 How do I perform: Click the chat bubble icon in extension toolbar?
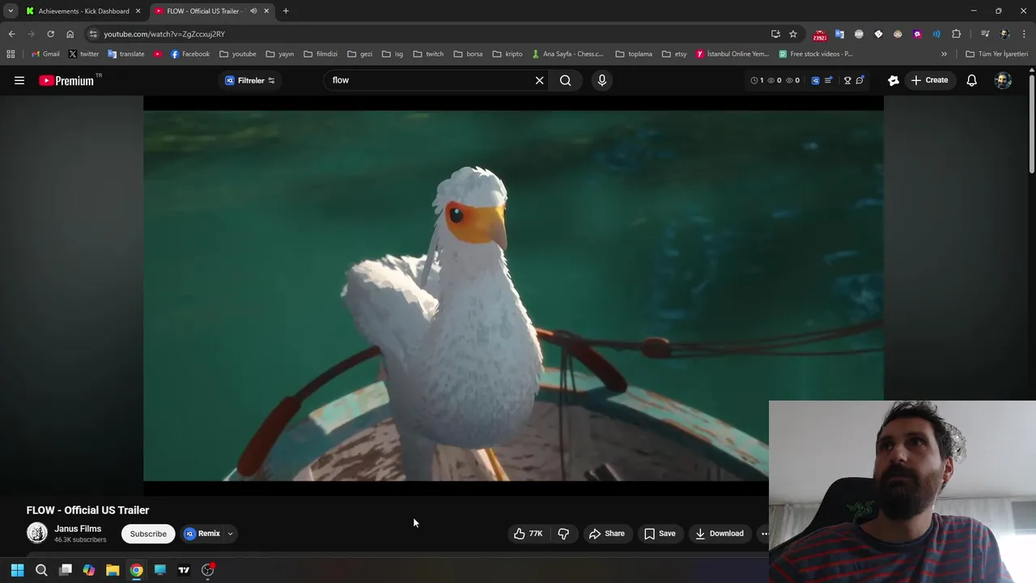tap(860, 80)
